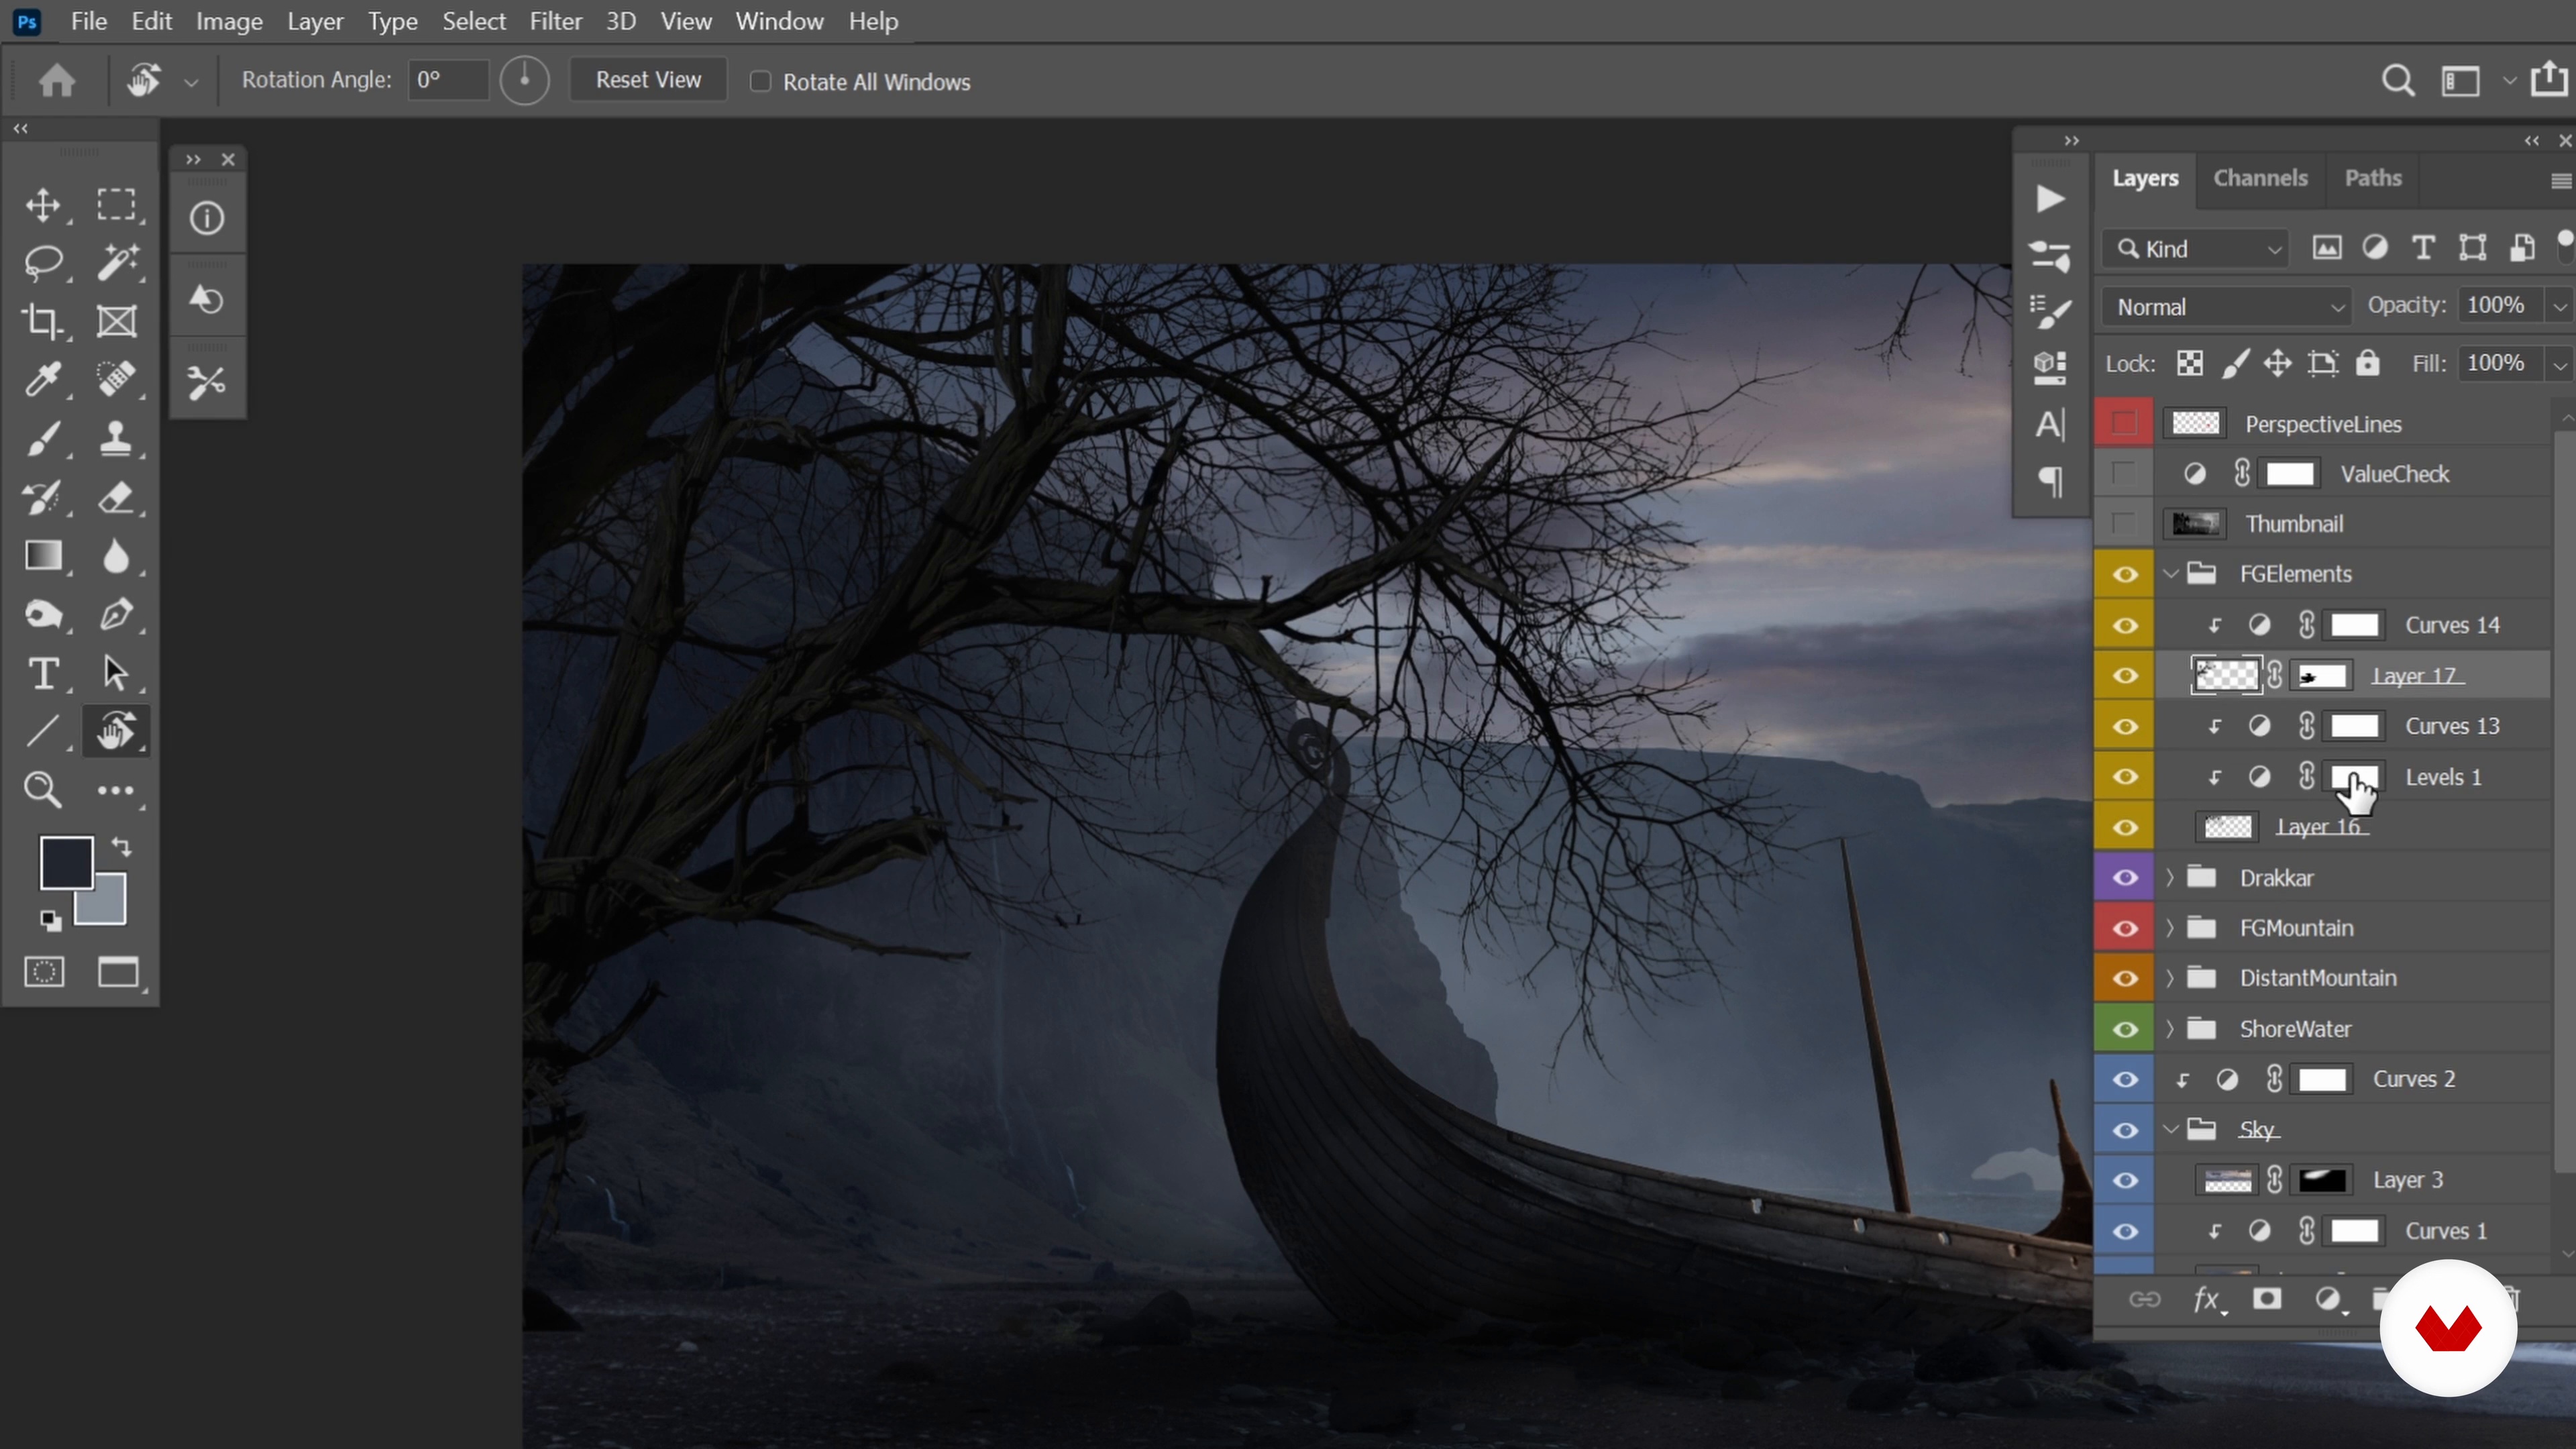Select the Crop tool
The width and height of the screenshot is (2576, 1449).
click(x=43, y=321)
